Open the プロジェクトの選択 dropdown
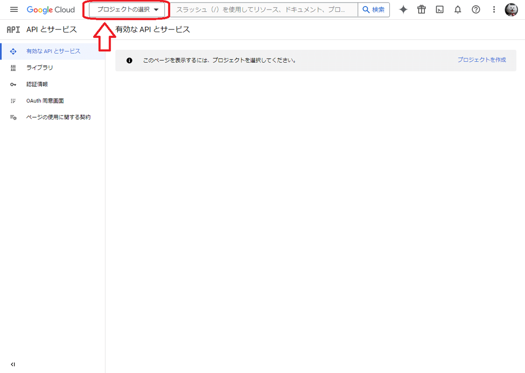Image resolution: width=525 pixels, height=373 pixels. click(x=127, y=10)
